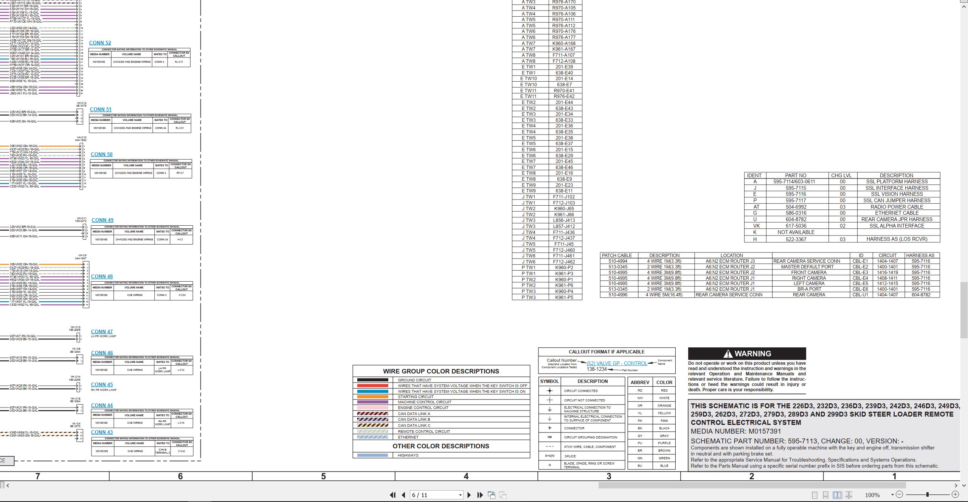
Task: Zoom in with the plus button
Action: point(955,494)
